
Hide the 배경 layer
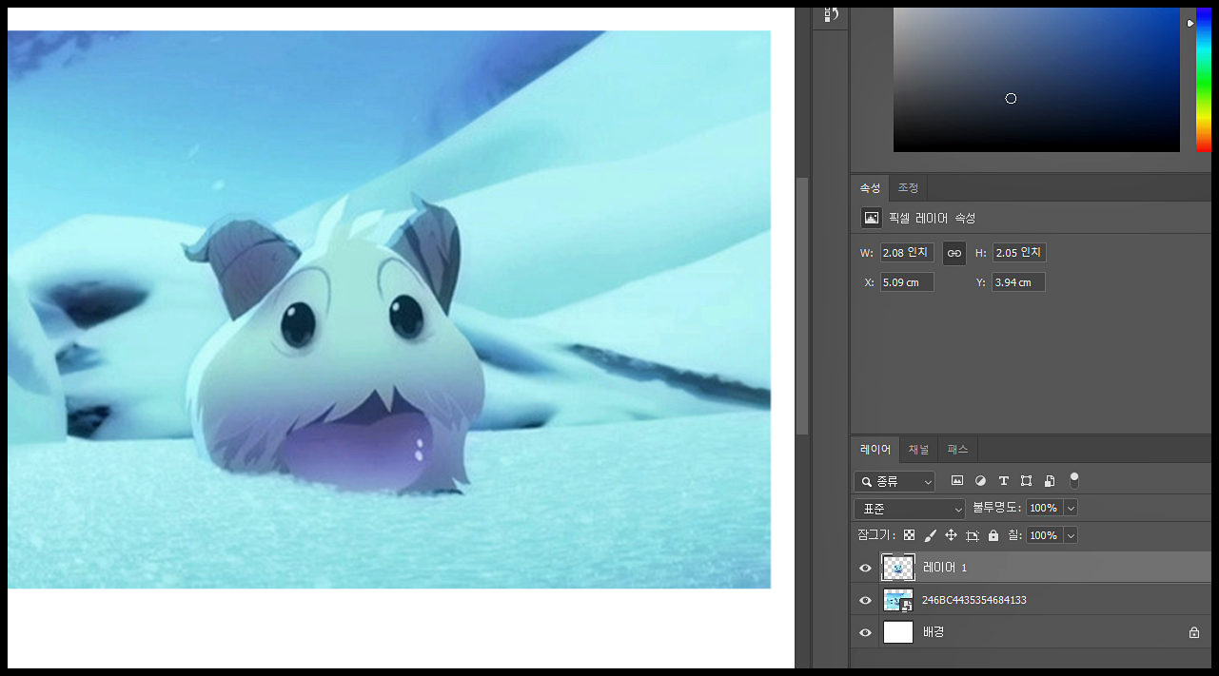point(865,632)
